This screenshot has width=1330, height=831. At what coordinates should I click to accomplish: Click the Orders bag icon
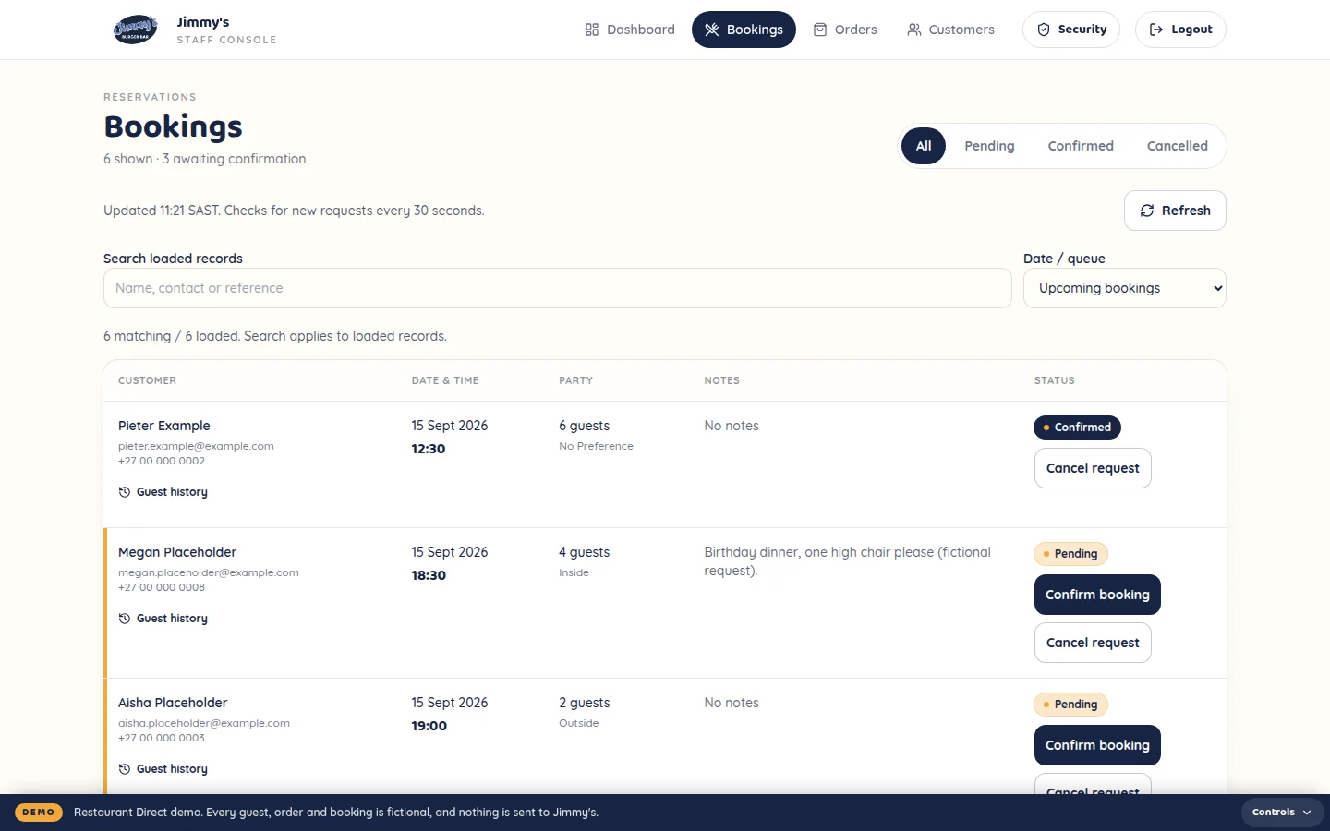tap(820, 30)
